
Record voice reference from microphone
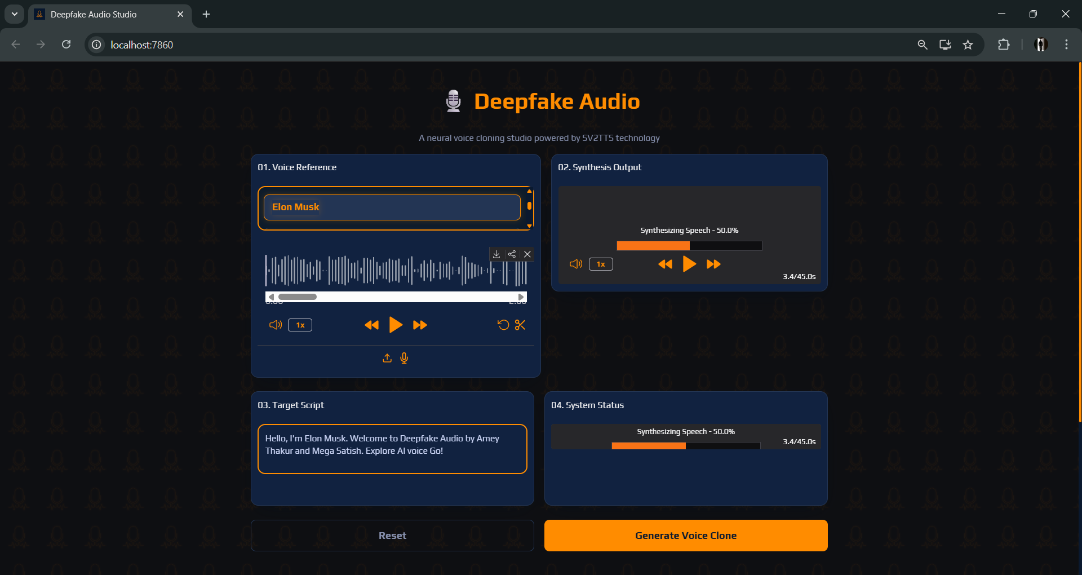tap(404, 358)
